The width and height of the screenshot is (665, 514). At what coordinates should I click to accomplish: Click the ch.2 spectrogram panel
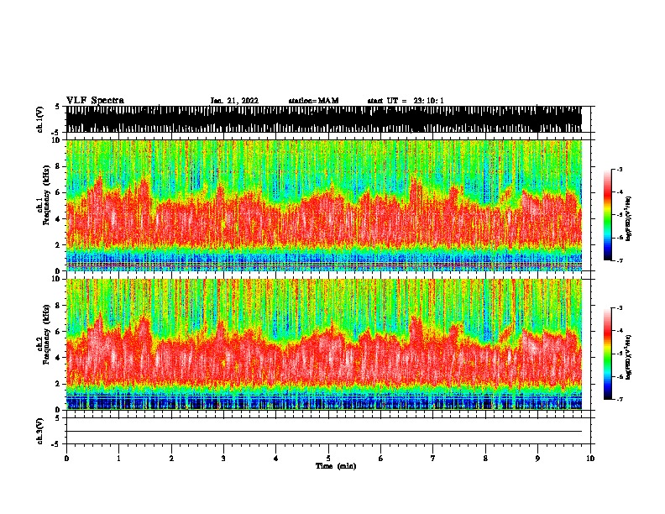pos(324,344)
